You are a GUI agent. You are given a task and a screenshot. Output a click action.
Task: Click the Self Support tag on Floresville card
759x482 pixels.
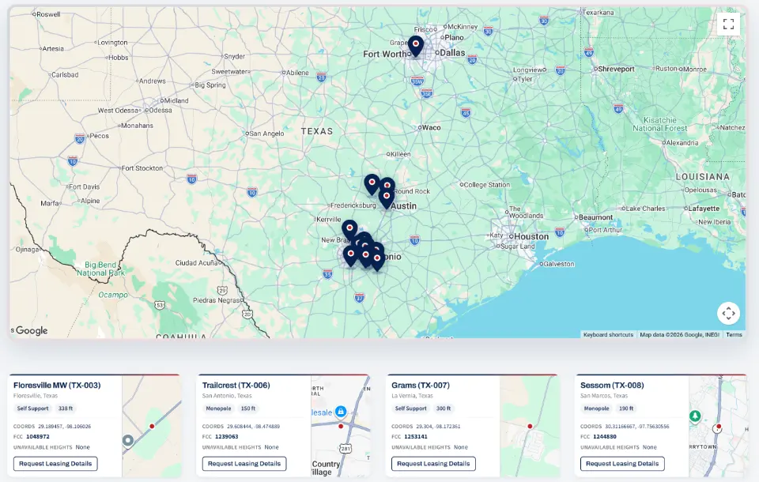[x=32, y=409]
